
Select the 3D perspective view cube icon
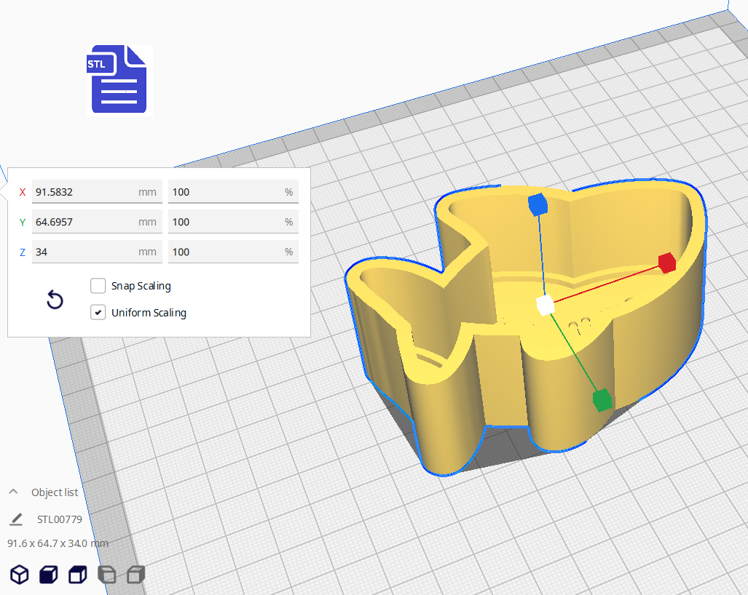pyautogui.click(x=20, y=575)
